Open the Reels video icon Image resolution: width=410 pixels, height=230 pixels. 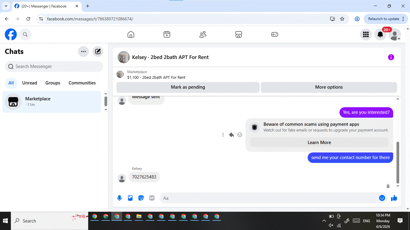coord(167,34)
